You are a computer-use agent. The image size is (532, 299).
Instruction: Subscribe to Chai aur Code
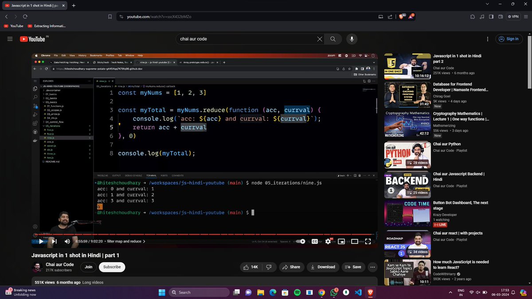(112, 267)
